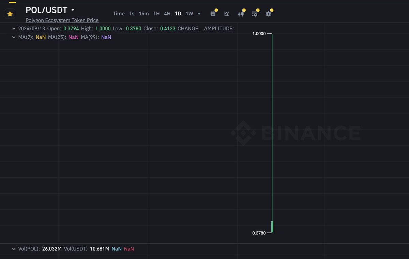This screenshot has height=259, width=409.
Task: Click the High 1.0000 value in info row
Action: coord(103,29)
